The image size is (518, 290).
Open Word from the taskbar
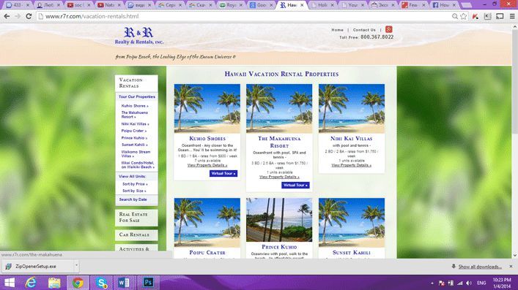tap(125, 283)
